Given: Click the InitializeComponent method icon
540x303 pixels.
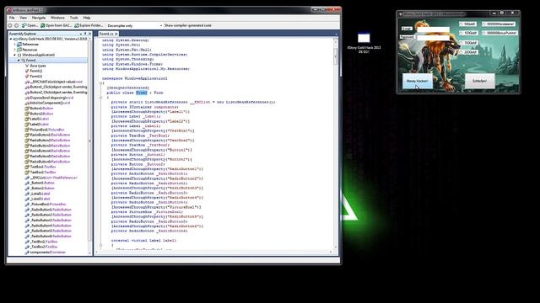Looking at the screenshot, I should coord(27,103).
